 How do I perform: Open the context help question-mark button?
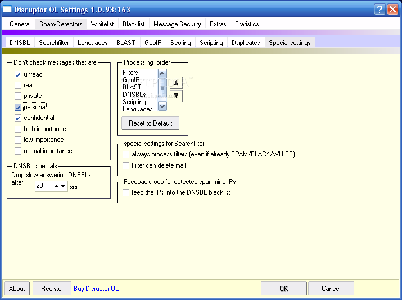380,10
